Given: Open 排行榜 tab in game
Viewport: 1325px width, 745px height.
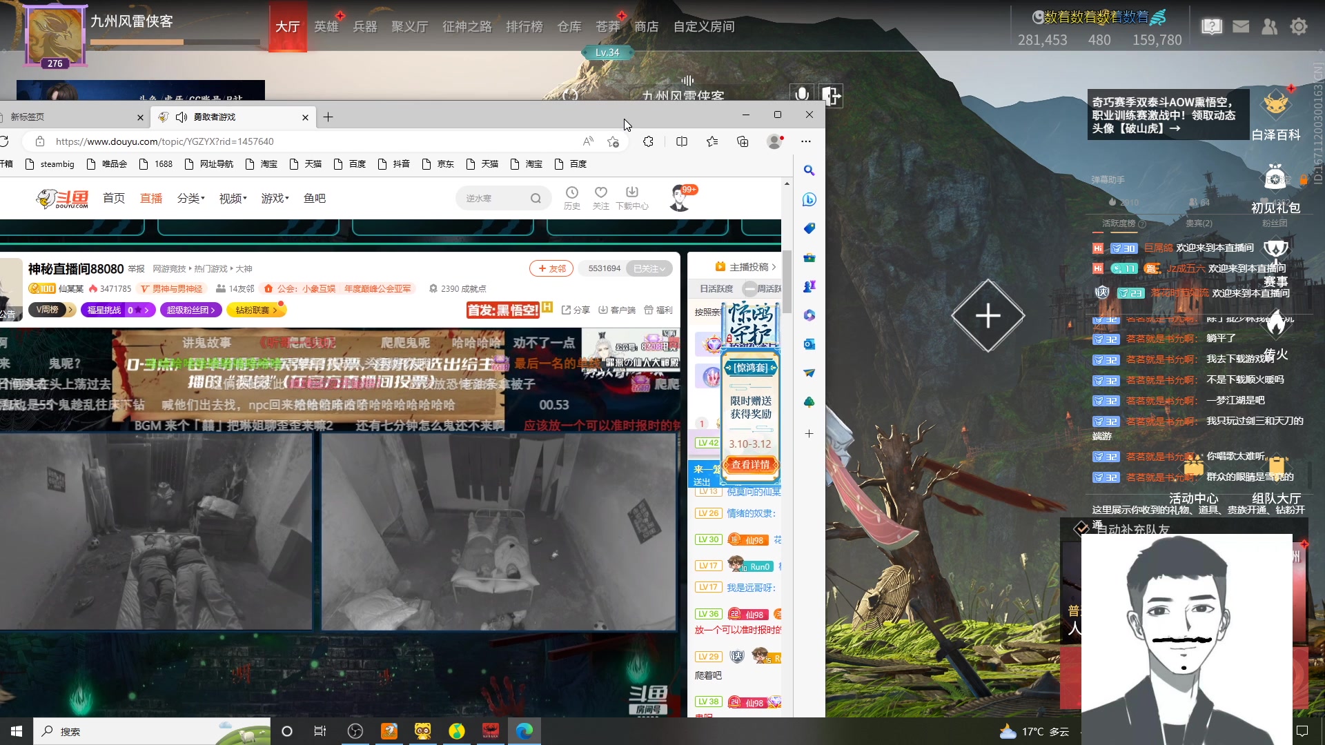Looking at the screenshot, I should point(524,27).
